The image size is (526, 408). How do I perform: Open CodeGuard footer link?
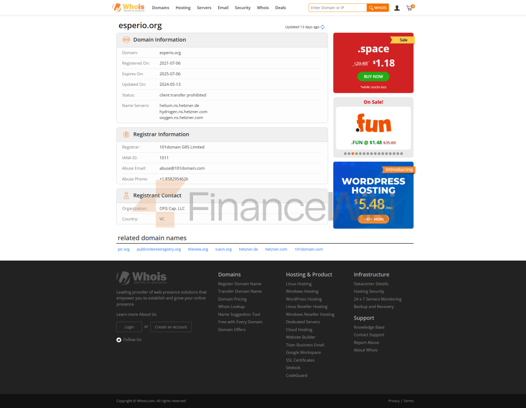(x=296, y=375)
